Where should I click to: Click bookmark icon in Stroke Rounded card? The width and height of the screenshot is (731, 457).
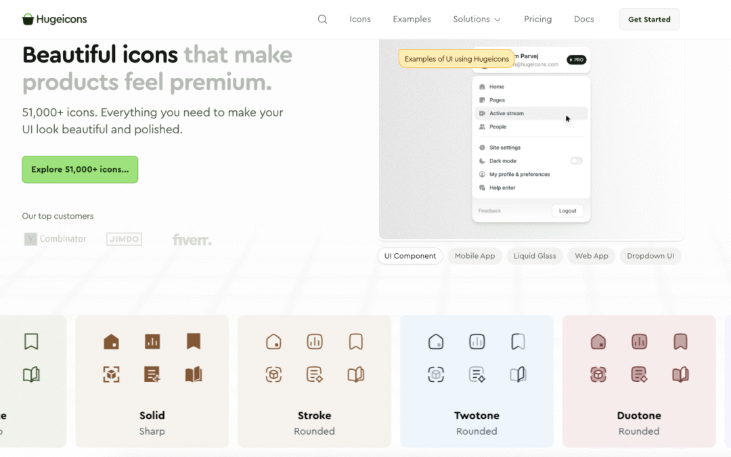pyautogui.click(x=356, y=341)
